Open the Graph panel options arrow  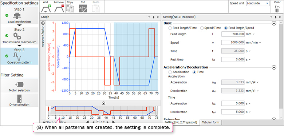pos(149,17)
